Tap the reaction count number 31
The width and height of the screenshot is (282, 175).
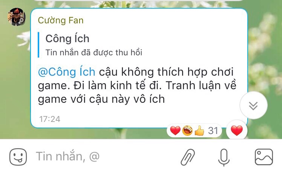(213, 131)
